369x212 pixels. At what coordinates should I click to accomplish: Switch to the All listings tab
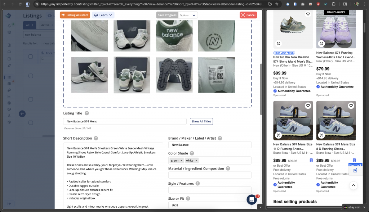(30, 25)
